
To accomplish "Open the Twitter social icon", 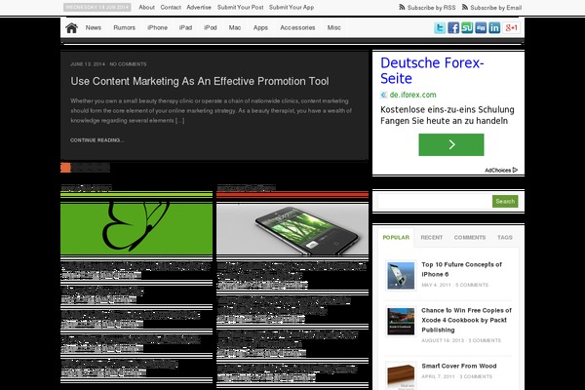I will [x=440, y=27].
